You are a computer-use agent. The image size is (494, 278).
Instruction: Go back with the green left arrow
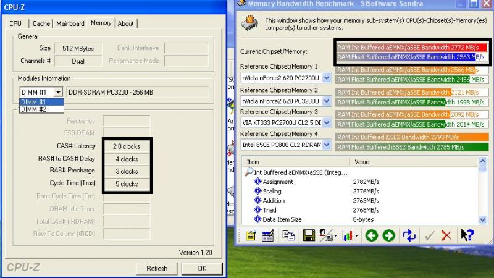pos(372,235)
